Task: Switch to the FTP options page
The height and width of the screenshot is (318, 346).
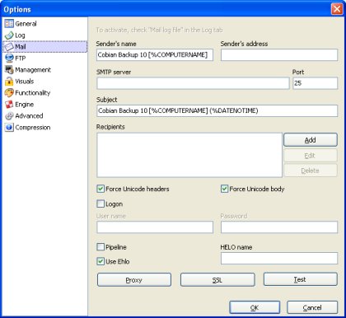Action: (x=21, y=58)
